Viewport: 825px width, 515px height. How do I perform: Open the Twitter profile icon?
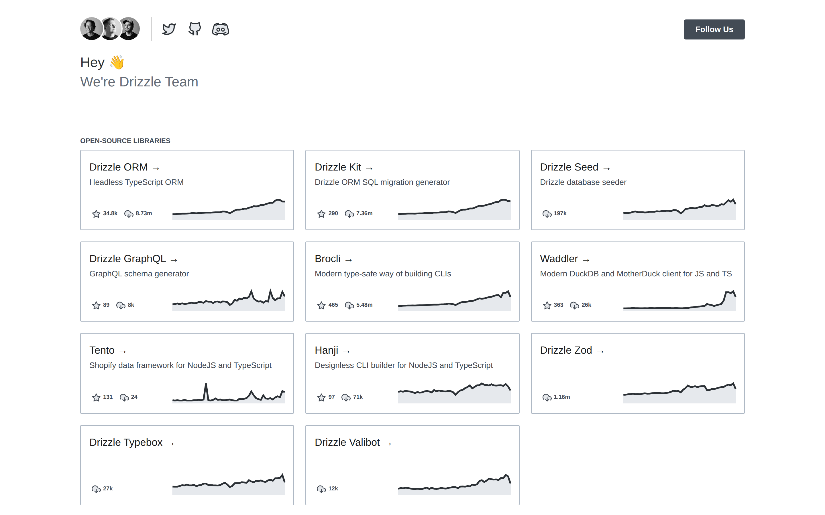(x=169, y=29)
